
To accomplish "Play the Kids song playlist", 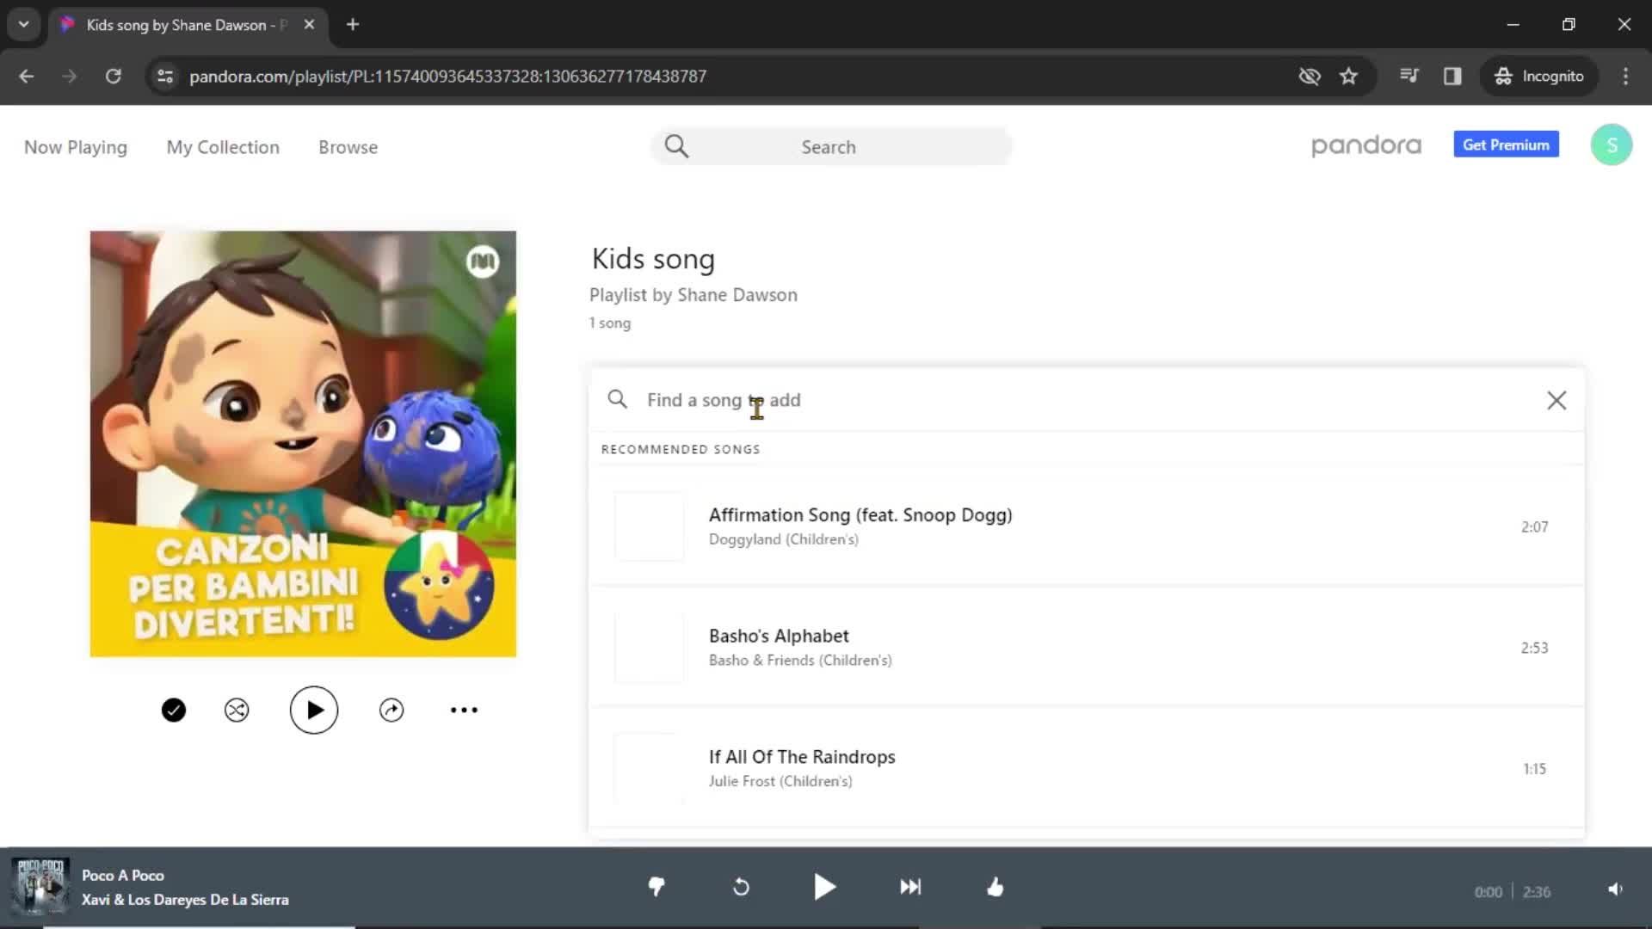I will click(314, 711).
